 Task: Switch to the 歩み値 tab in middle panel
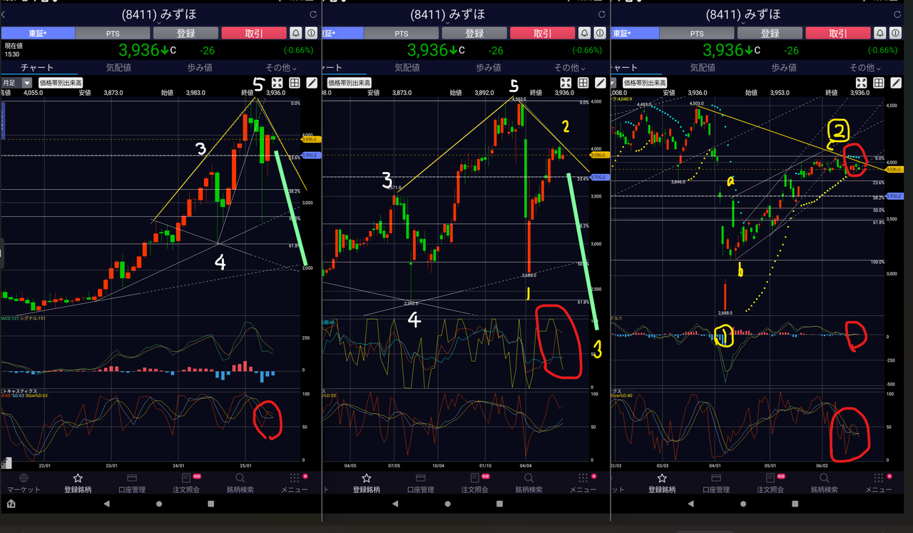489,67
